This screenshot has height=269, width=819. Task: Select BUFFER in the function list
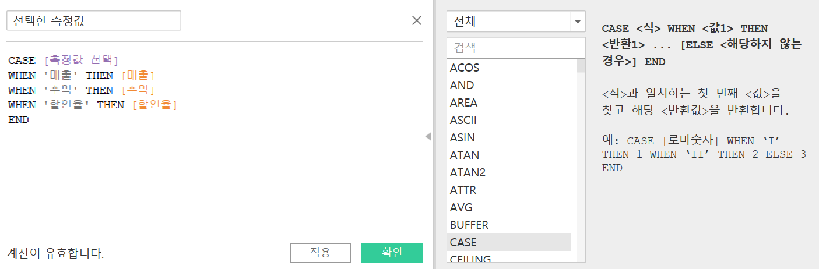pos(510,225)
